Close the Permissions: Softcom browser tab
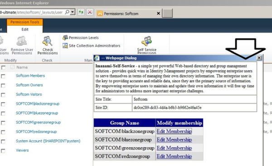Screen dimensions: 272x166 [x=158, y=13]
